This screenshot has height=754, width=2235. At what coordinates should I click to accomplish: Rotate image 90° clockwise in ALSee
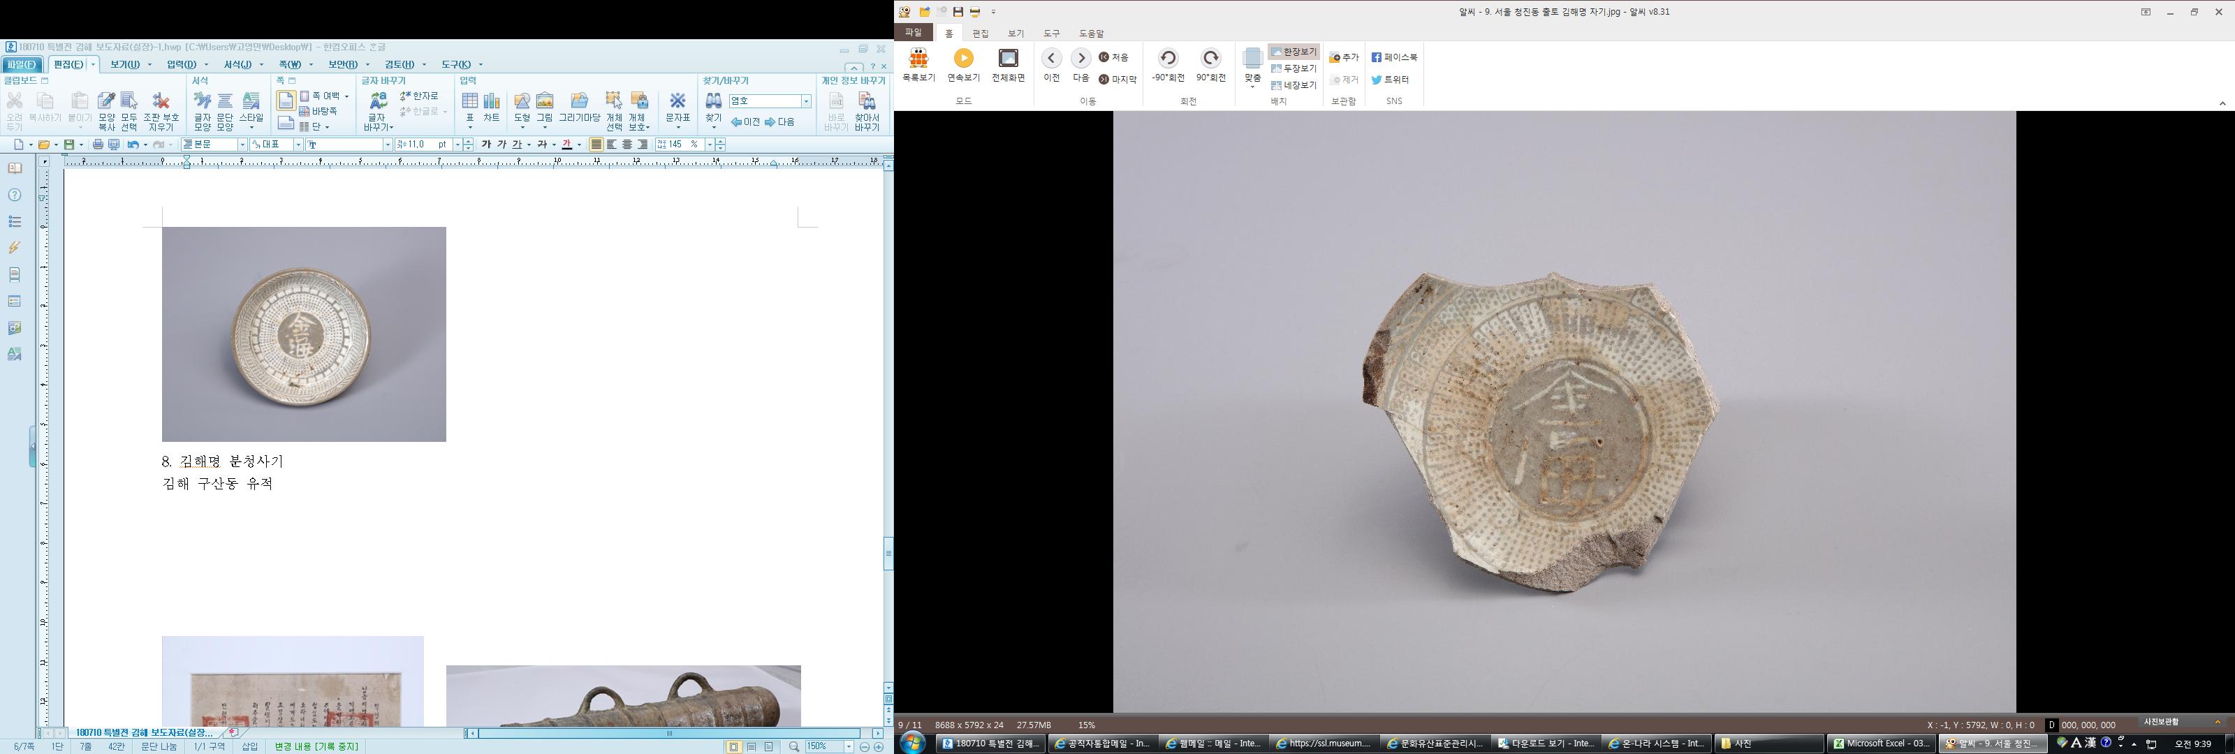1211,65
